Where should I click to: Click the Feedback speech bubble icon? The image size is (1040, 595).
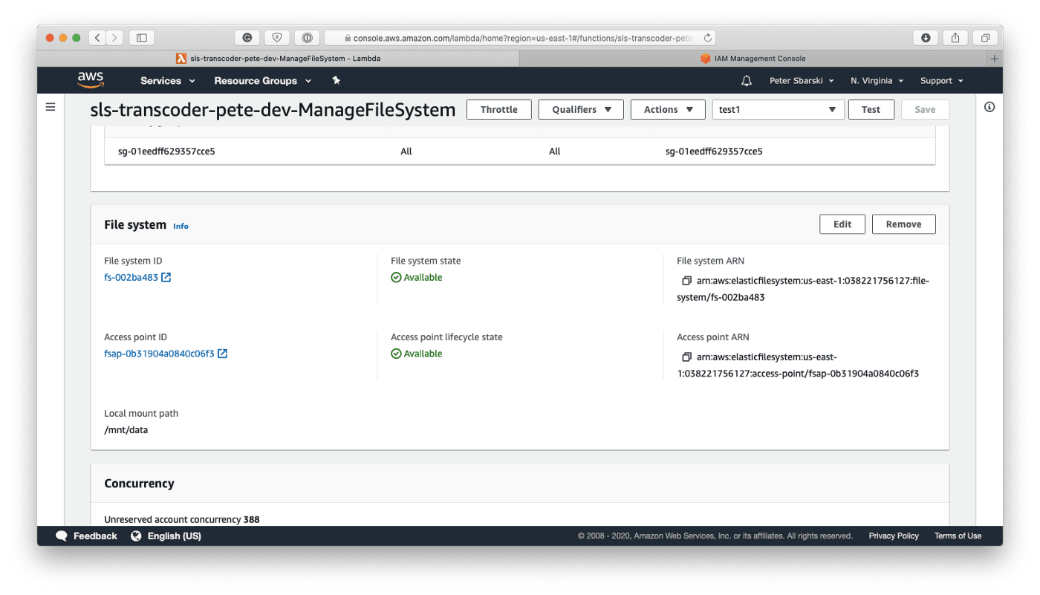coord(62,536)
